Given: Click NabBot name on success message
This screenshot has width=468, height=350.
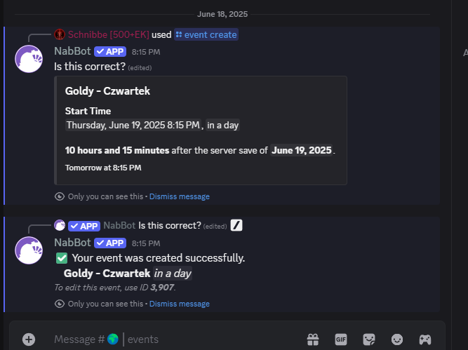Looking at the screenshot, I should 72,243.
